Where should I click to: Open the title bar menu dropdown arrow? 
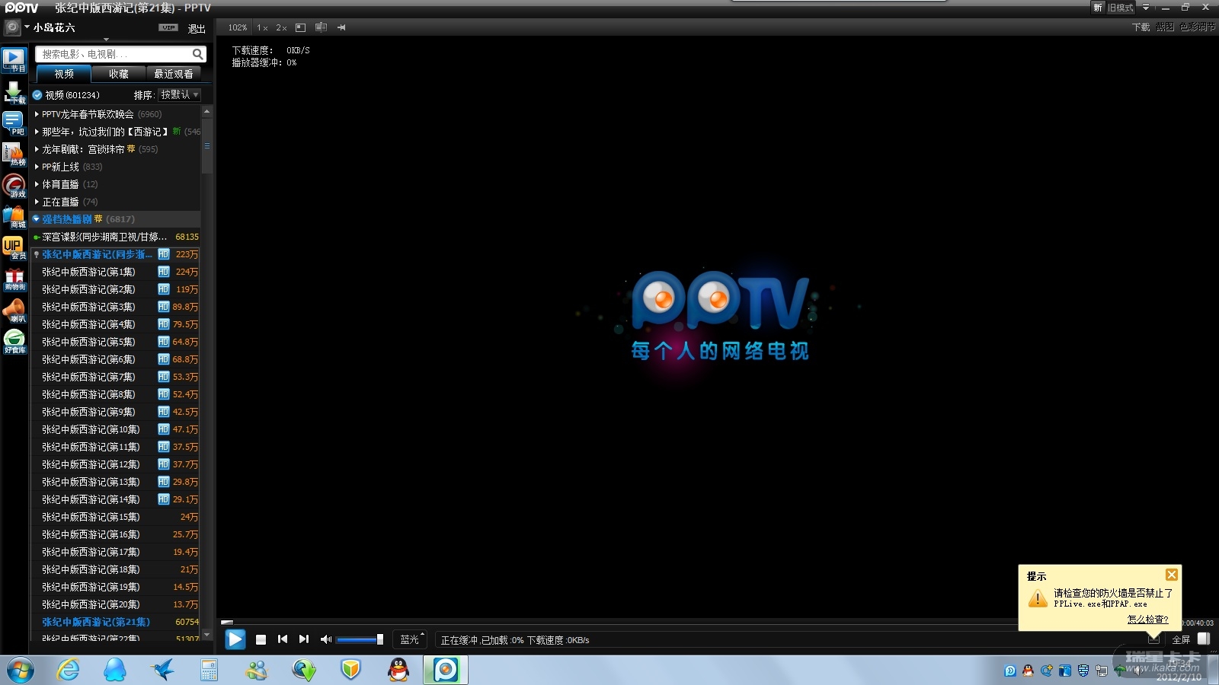(1145, 8)
